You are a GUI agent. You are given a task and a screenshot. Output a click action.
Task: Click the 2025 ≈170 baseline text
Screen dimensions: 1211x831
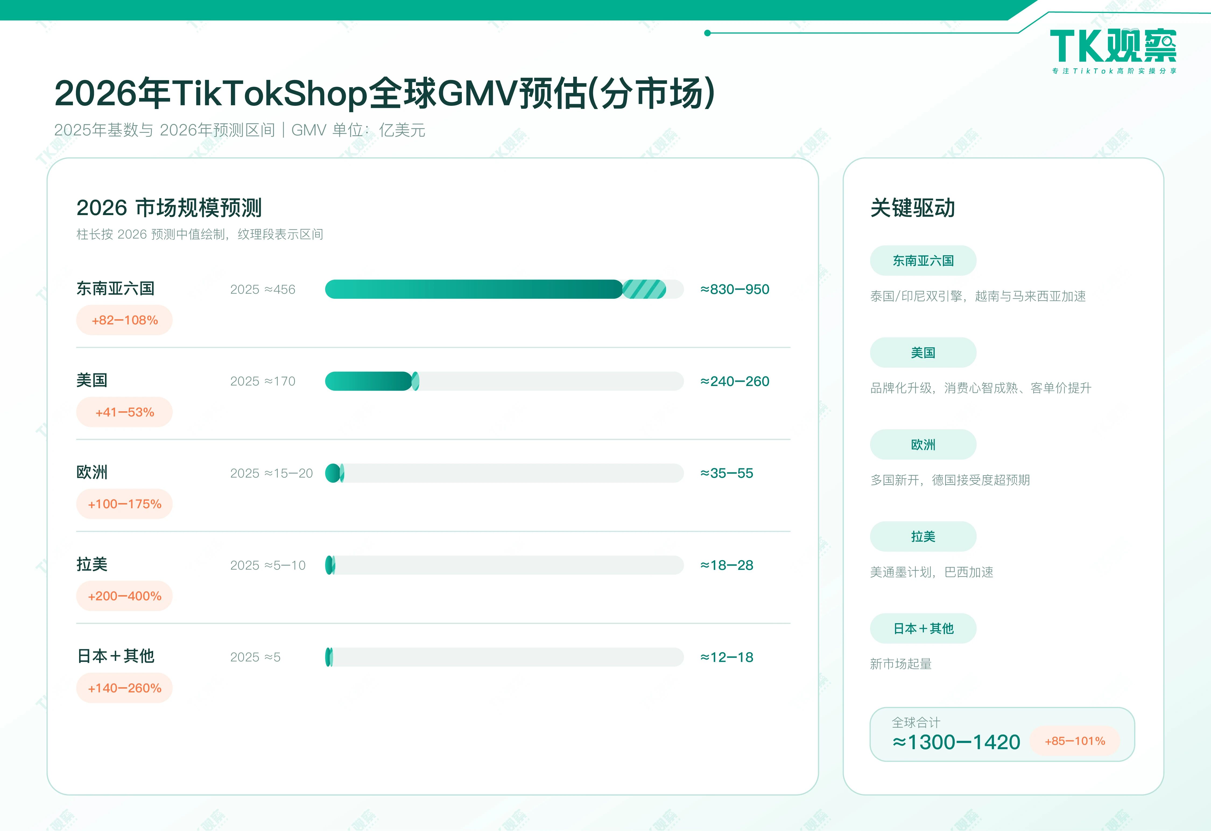click(x=263, y=381)
